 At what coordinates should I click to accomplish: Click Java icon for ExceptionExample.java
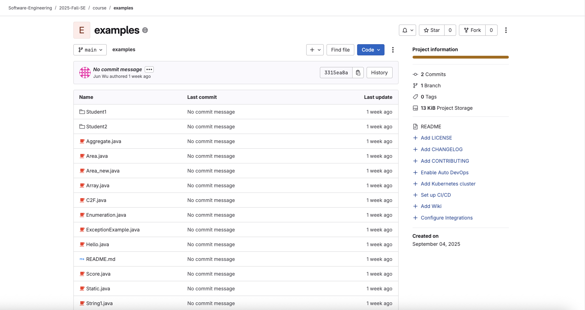82,230
